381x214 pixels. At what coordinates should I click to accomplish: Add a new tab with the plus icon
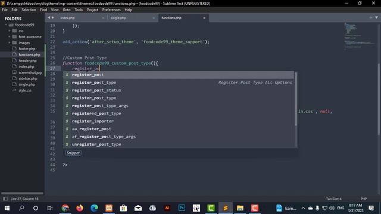tap(370, 17)
